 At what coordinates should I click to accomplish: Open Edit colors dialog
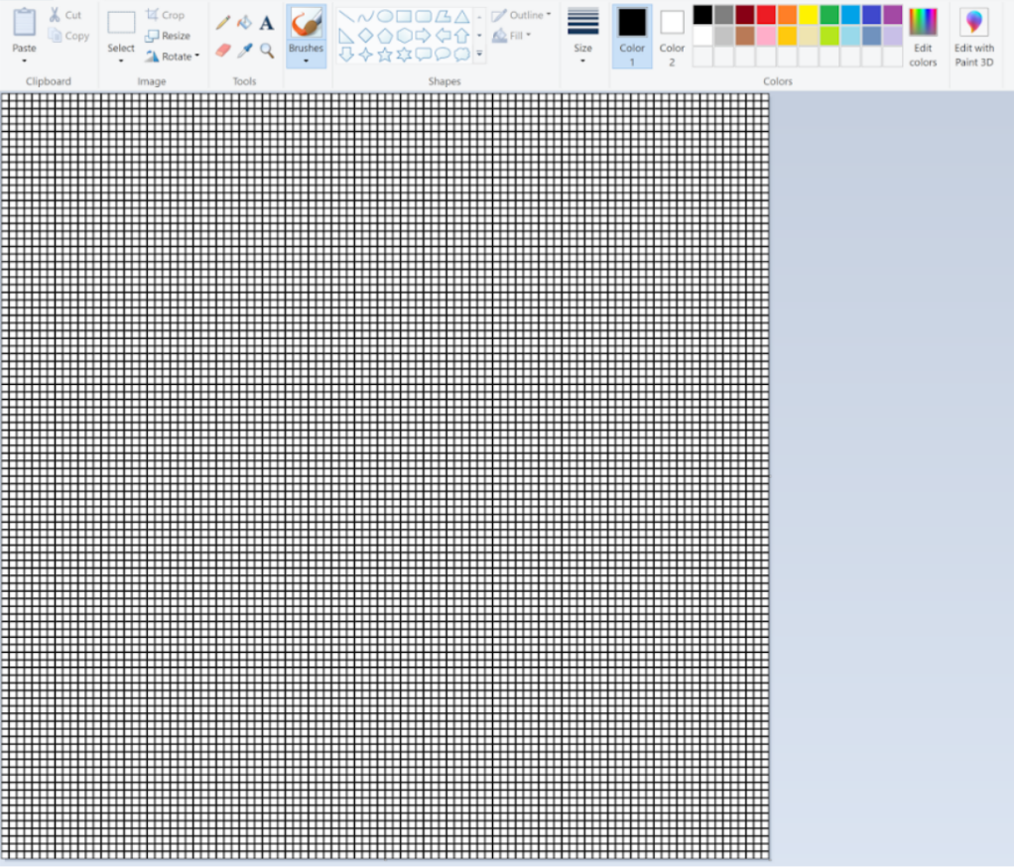tap(923, 37)
